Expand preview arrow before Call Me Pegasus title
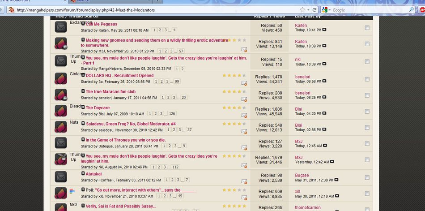The width and height of the screenshot is (425, 211). pyautogui.click(x=83, y=24)
